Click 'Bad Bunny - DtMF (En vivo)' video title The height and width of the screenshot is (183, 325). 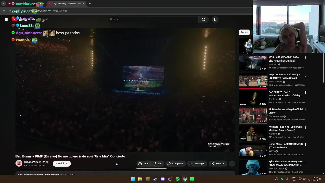pyautogui.click(x=70, y=156)
